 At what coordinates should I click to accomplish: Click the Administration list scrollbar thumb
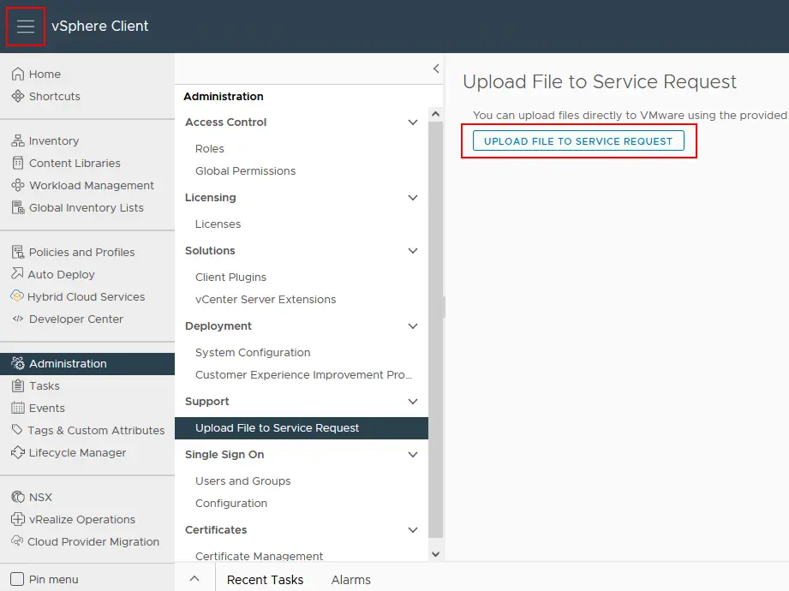pos(436,330)
